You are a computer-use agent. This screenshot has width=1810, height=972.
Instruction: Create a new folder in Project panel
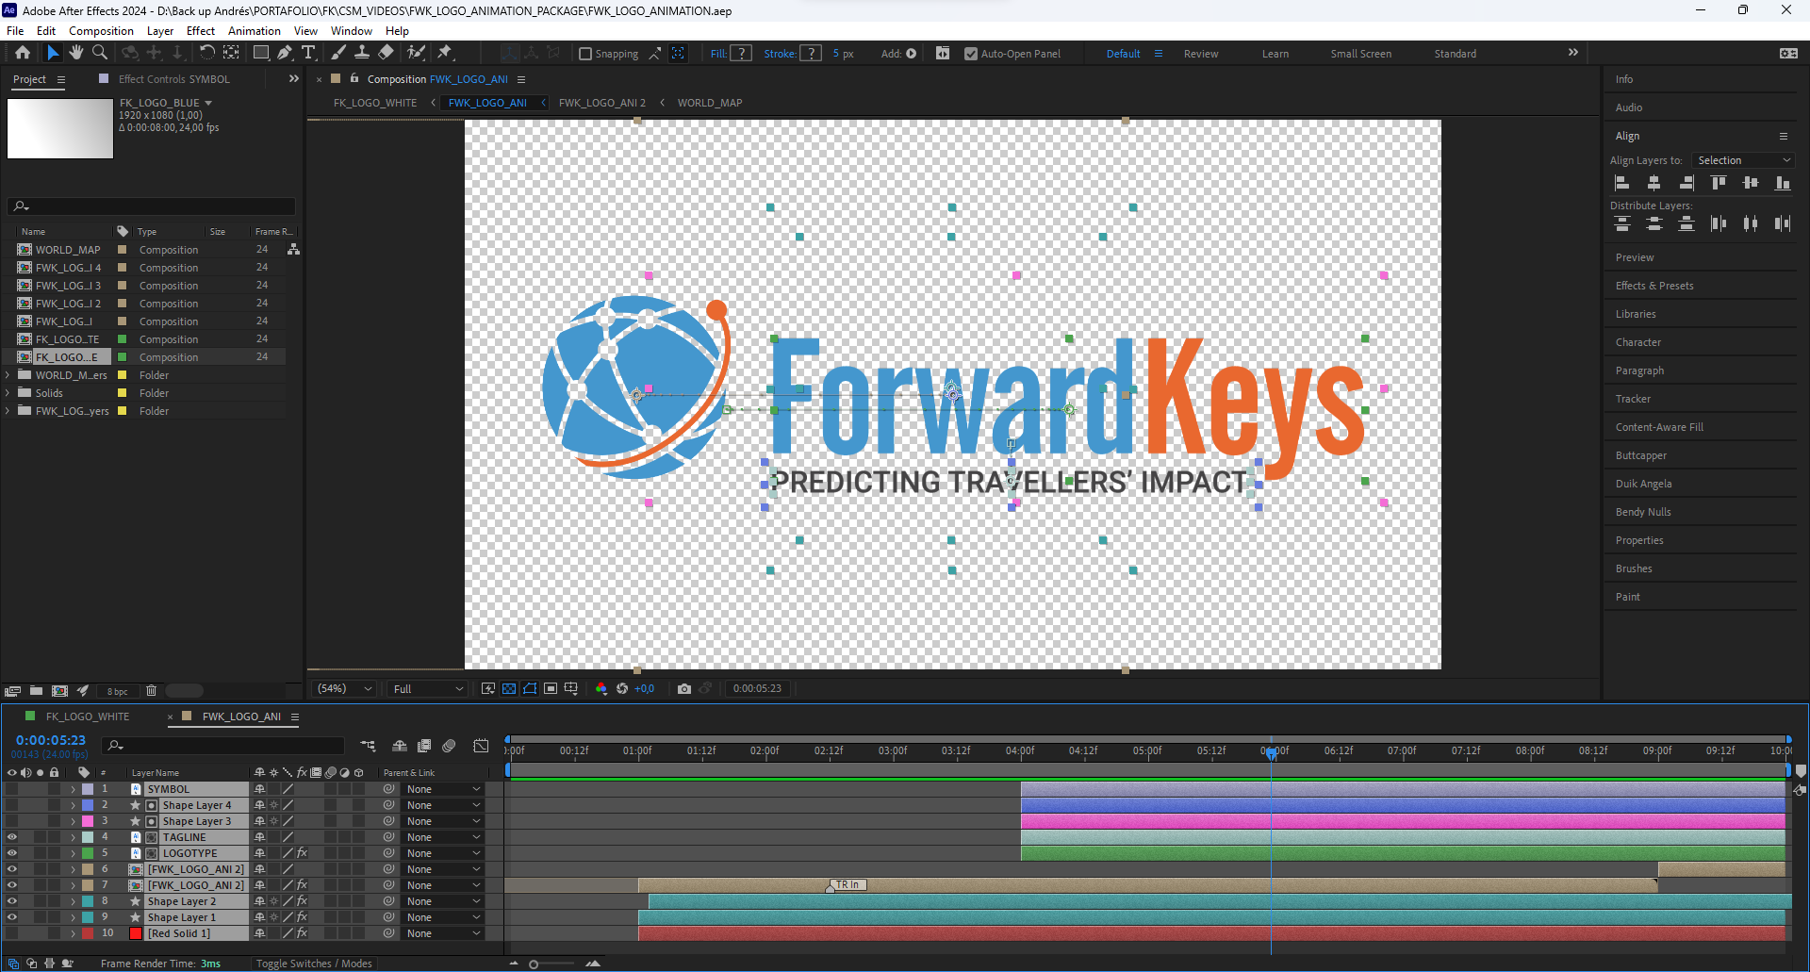[x=36, y=690]
